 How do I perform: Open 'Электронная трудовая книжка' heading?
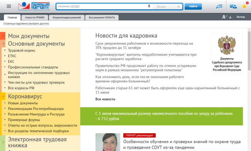pyautogui.click(x=37, y=142)
